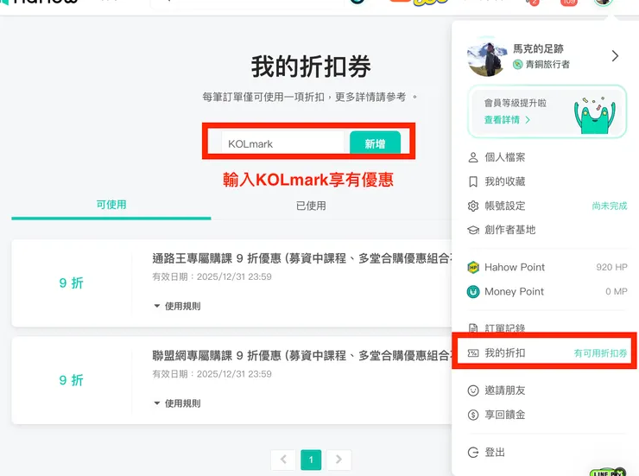This screenshot has height=476, width=639.
Task: Click the 帳號設定 gear icon
Action: 472,206
